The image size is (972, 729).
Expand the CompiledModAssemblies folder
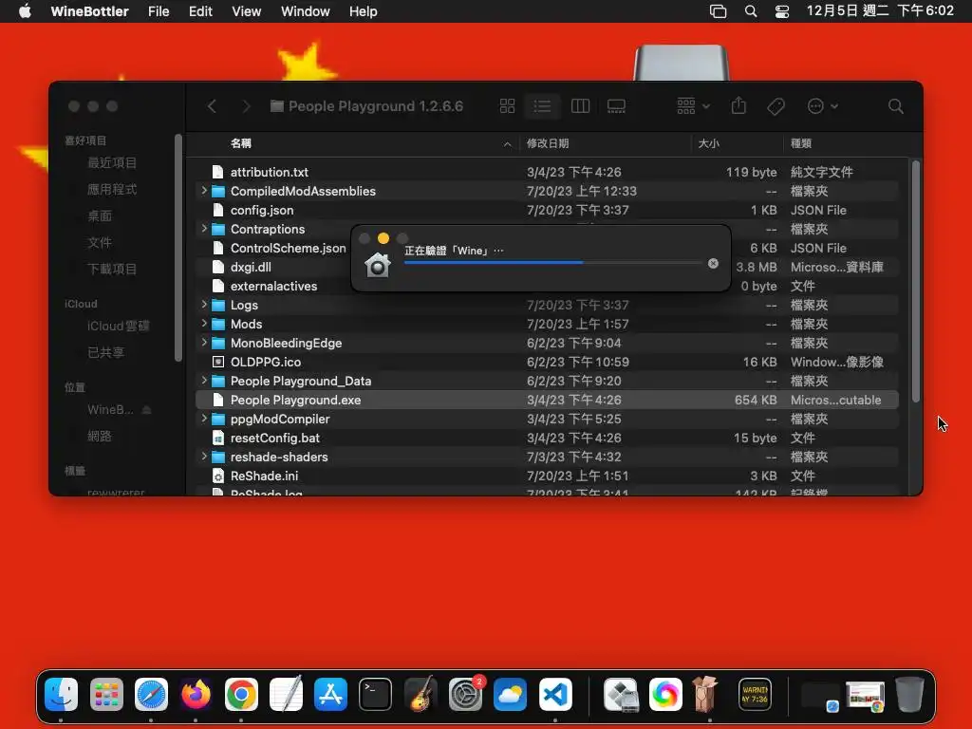[x=204, y=191]
